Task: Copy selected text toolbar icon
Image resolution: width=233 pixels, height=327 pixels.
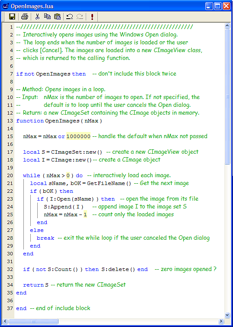Action: point(48,17)
